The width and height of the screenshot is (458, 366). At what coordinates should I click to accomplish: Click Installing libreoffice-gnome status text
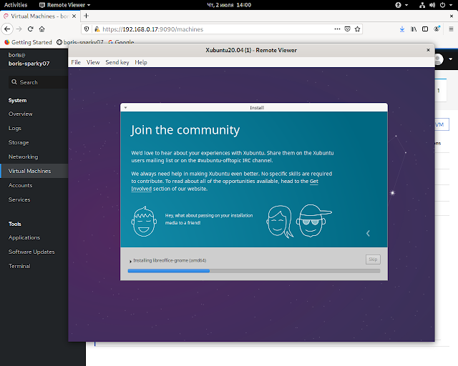point(170,260)
